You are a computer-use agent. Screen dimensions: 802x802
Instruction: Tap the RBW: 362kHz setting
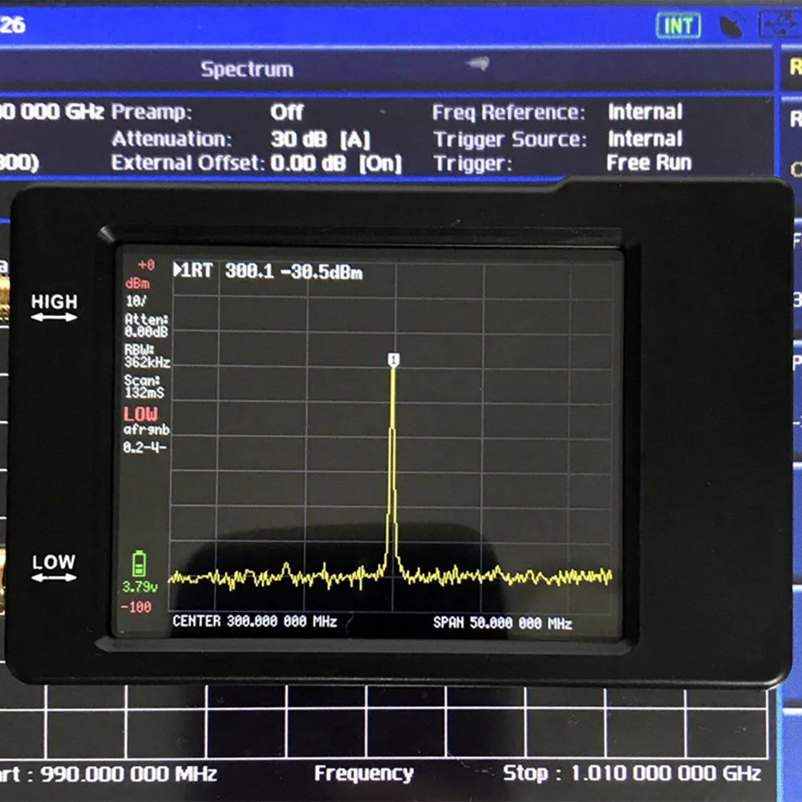(147, 356)
